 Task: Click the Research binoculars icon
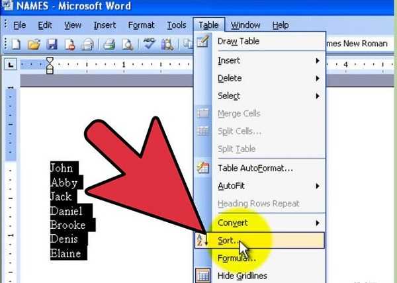click(x=167, y=44)
